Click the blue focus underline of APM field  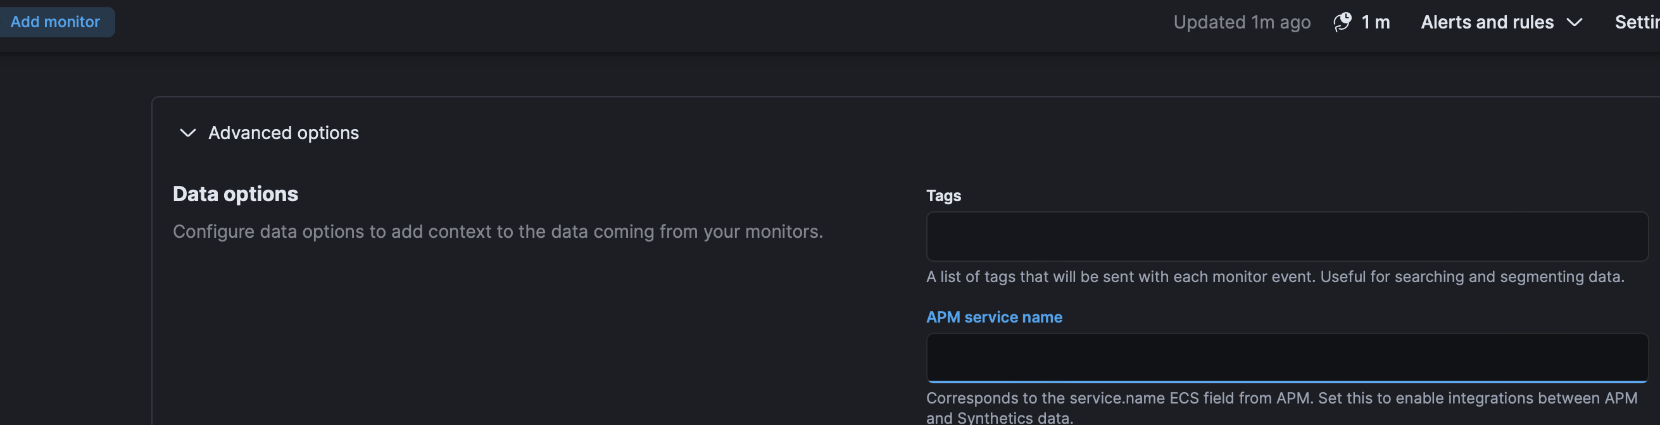1286,381
